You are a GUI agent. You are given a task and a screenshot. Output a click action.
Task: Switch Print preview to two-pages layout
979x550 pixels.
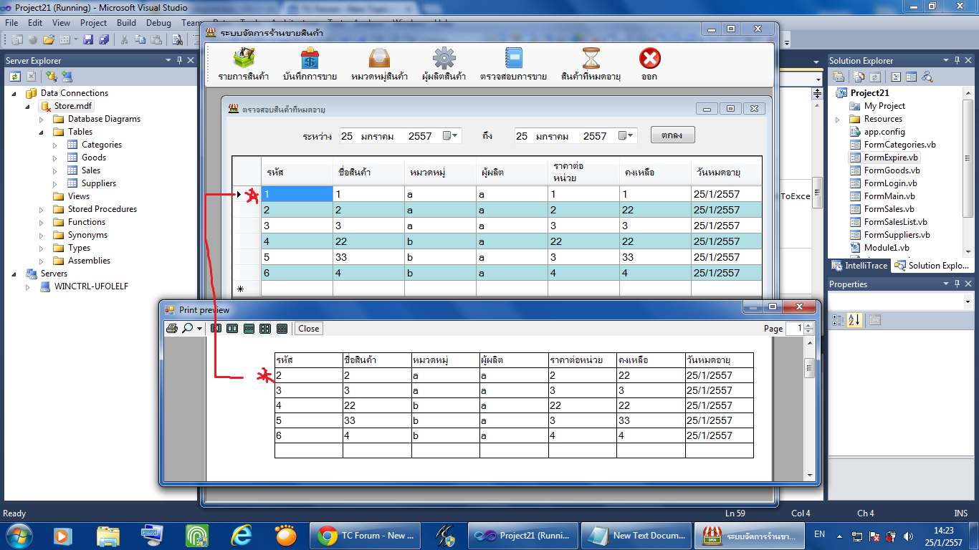coord(232,329)
